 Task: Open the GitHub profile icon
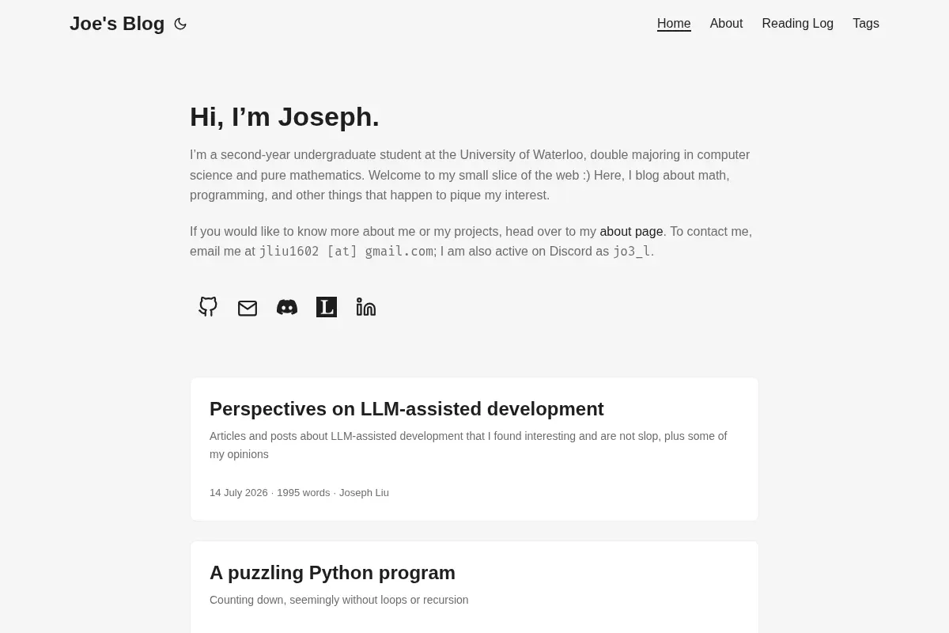pos(208,307)
